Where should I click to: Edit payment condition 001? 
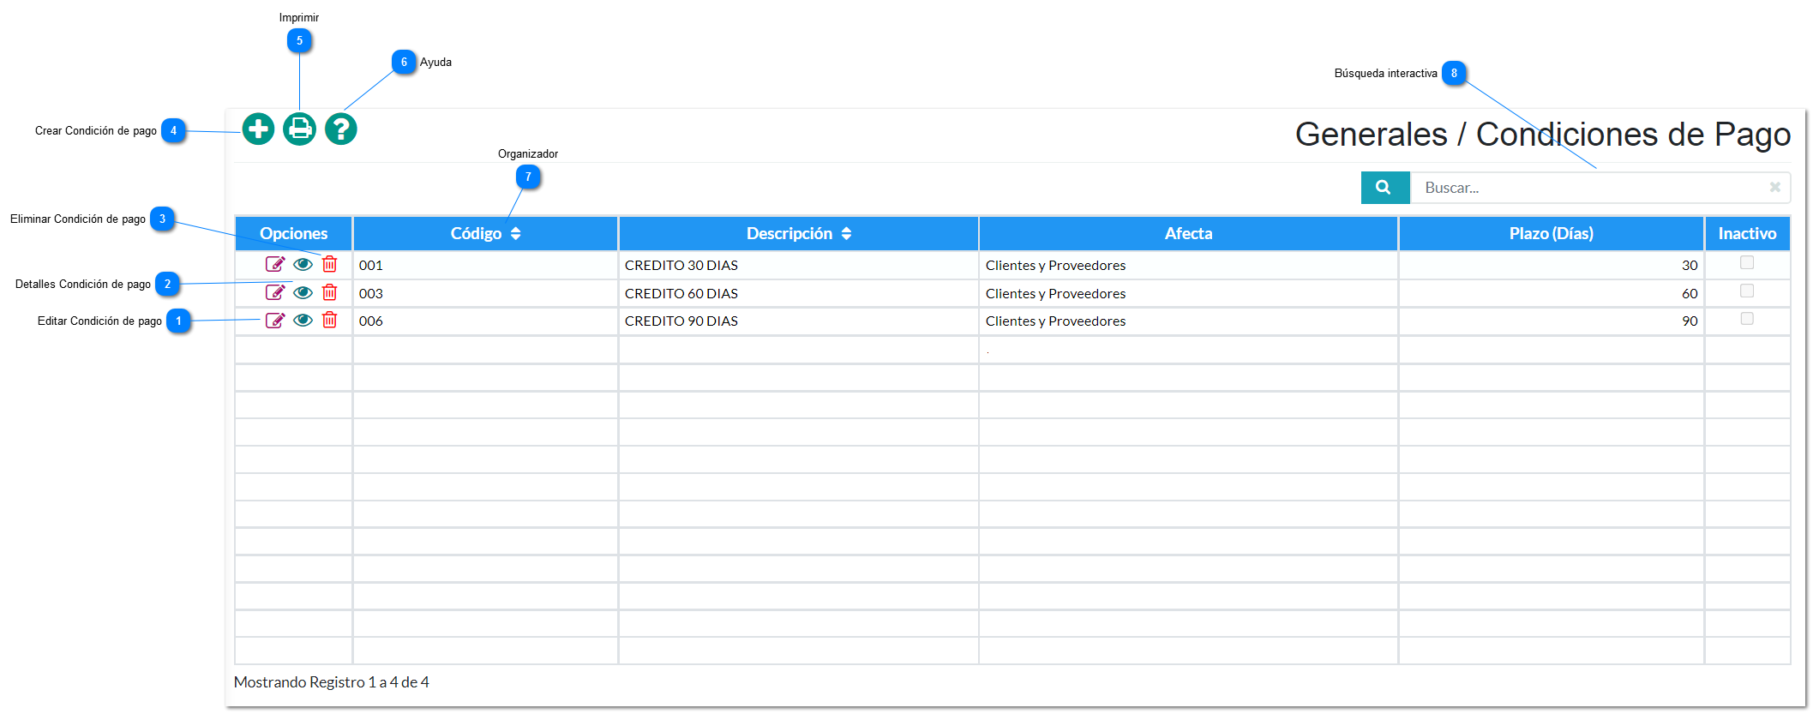click(x=274, y=265)
